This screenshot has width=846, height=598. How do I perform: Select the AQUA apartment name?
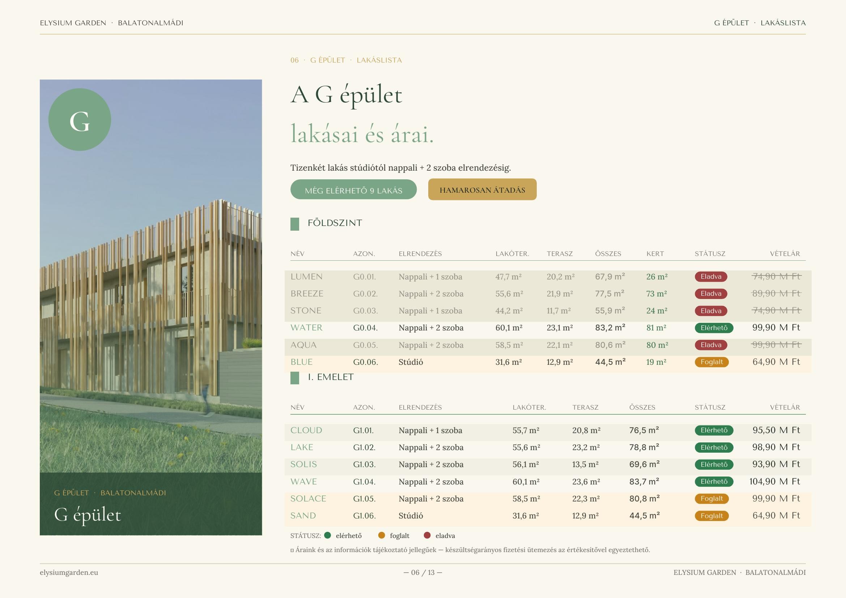(x=303, y=345)
